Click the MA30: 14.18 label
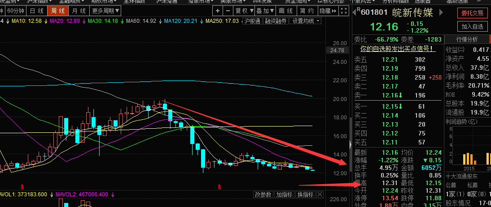 [x=103, y=21]
